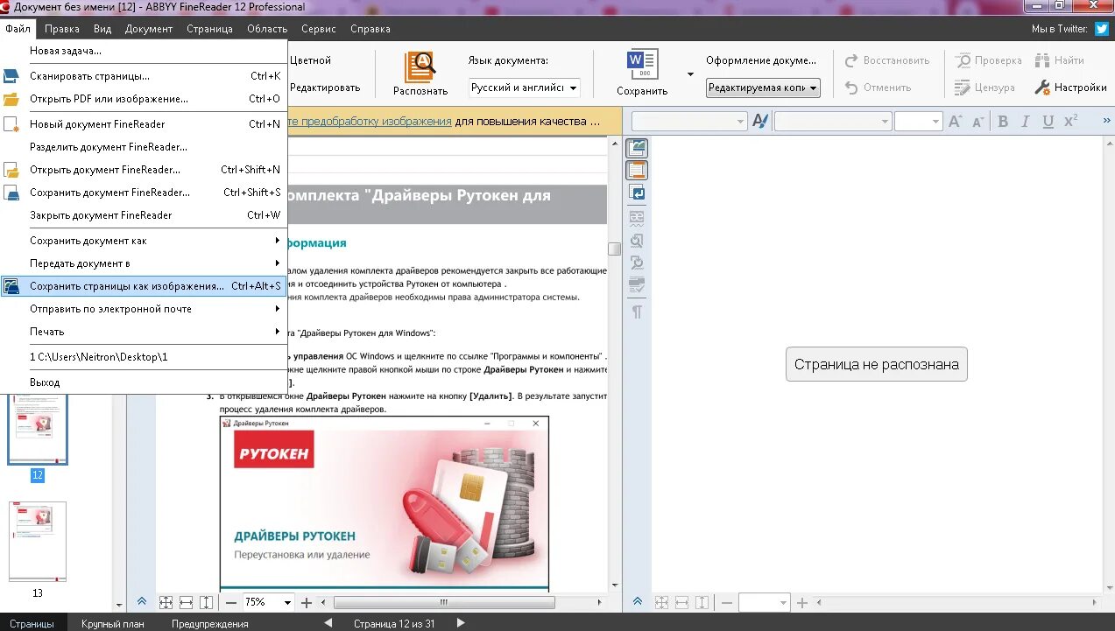Expand the Передать документ в submenu

145,263
